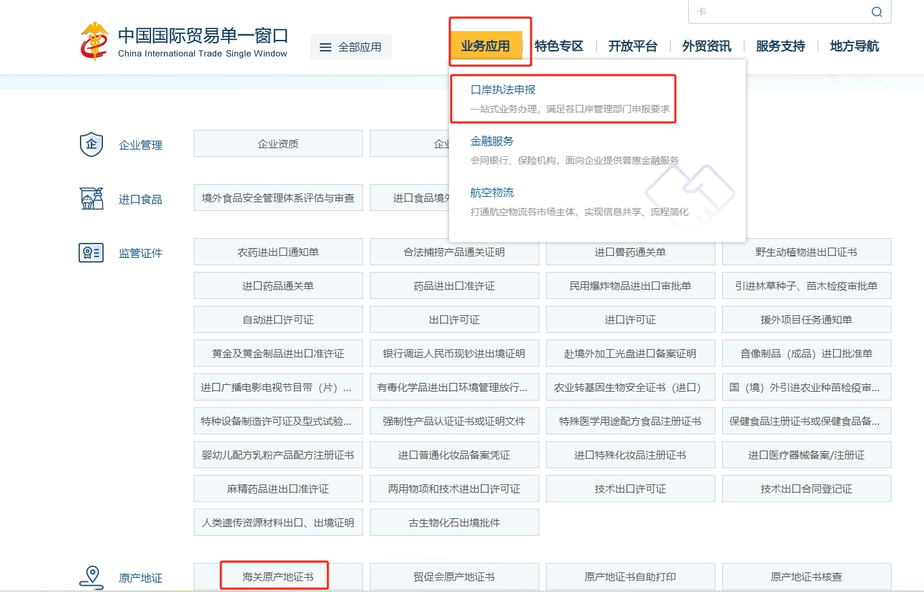The width and height of the screenshot is (924, 592).
Task: Open the 开放平台 nav item
Action: tap(633, 46)
